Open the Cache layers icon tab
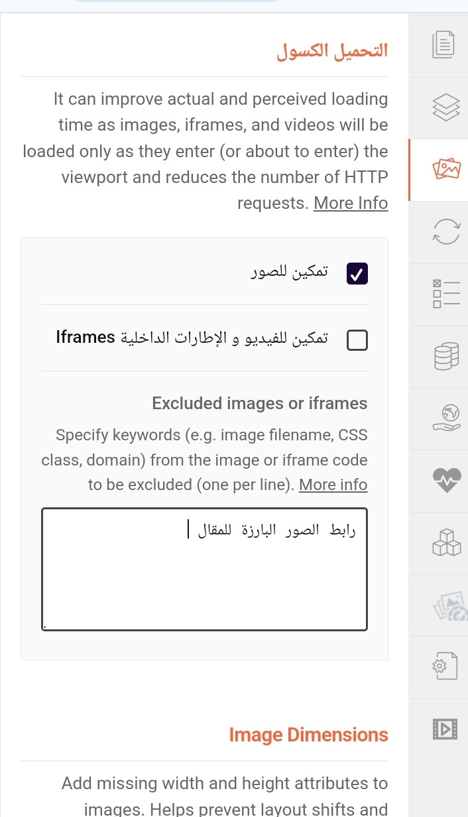The height and width of the screenshot is (817, 468). click(x=445, y=107)
